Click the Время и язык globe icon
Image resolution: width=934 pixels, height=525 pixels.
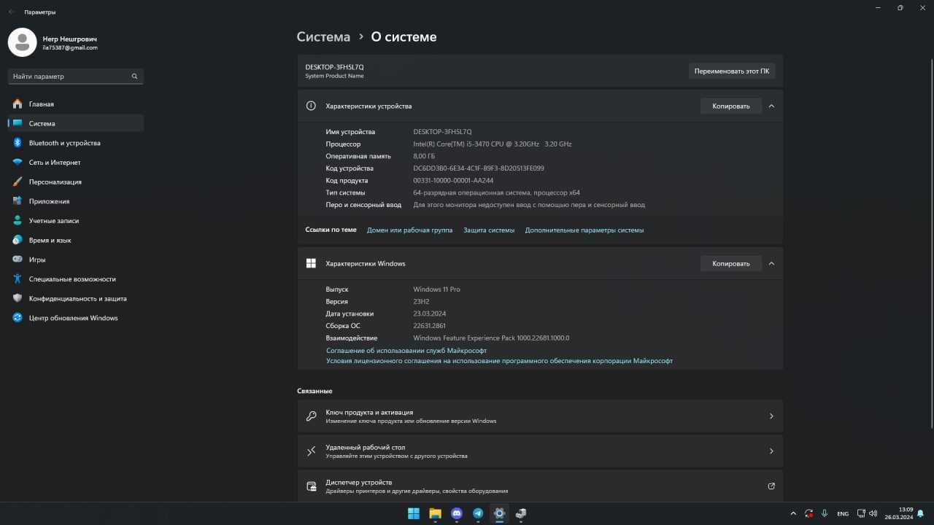tap(18, 240)
